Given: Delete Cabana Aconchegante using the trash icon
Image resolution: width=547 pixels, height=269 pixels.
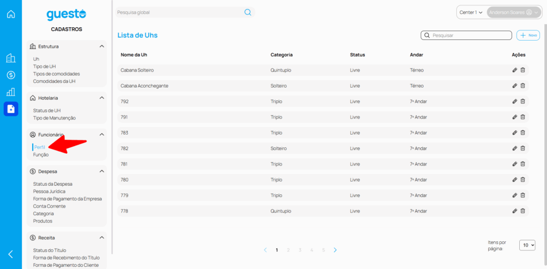Looking at the screenshot, I should 523,85.
